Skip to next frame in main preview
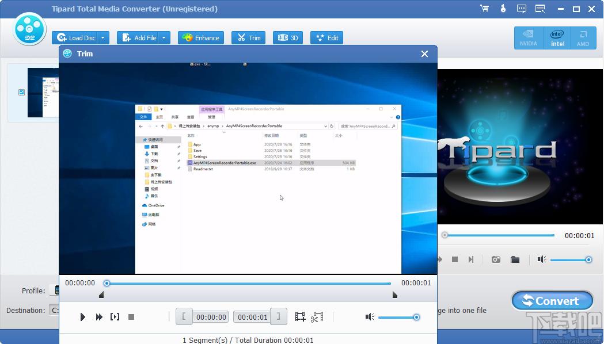Image resolution: width=604 pixels, height=344 pixels. (471, 260)
